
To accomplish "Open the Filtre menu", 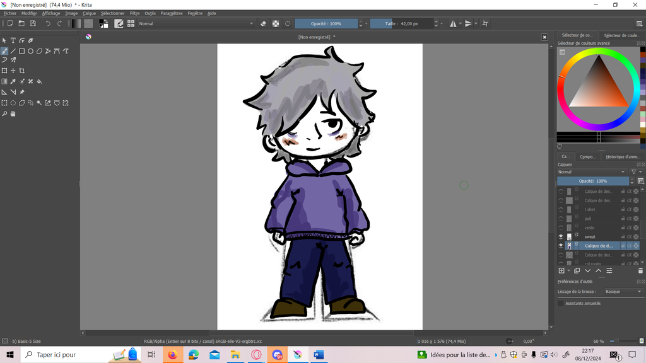I will point(134,13).
